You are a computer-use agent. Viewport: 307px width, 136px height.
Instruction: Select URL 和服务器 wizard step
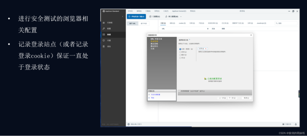[156, 39]
